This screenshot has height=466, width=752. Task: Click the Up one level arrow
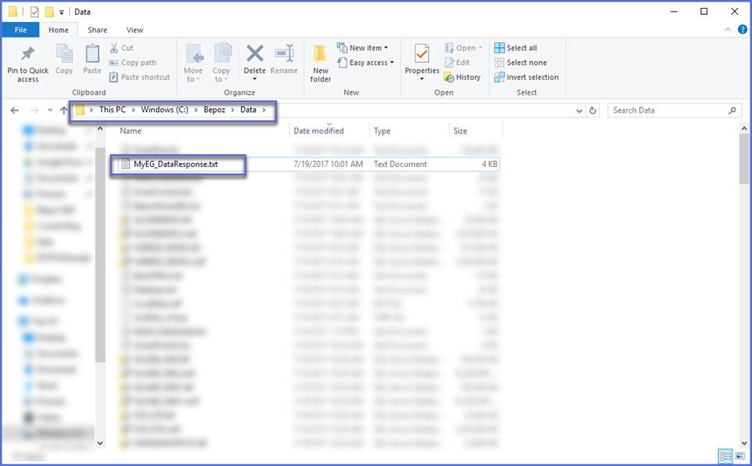click(x=64, y=110)
